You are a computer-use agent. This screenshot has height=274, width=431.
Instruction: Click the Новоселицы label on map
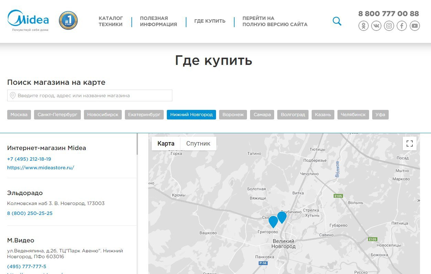click(x=389, y=246)
